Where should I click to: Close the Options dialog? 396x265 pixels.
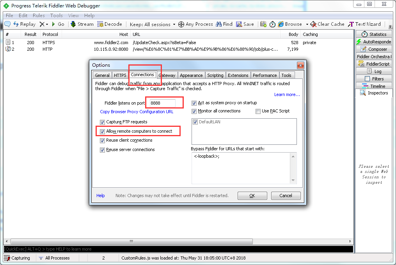tap(300, 66)
